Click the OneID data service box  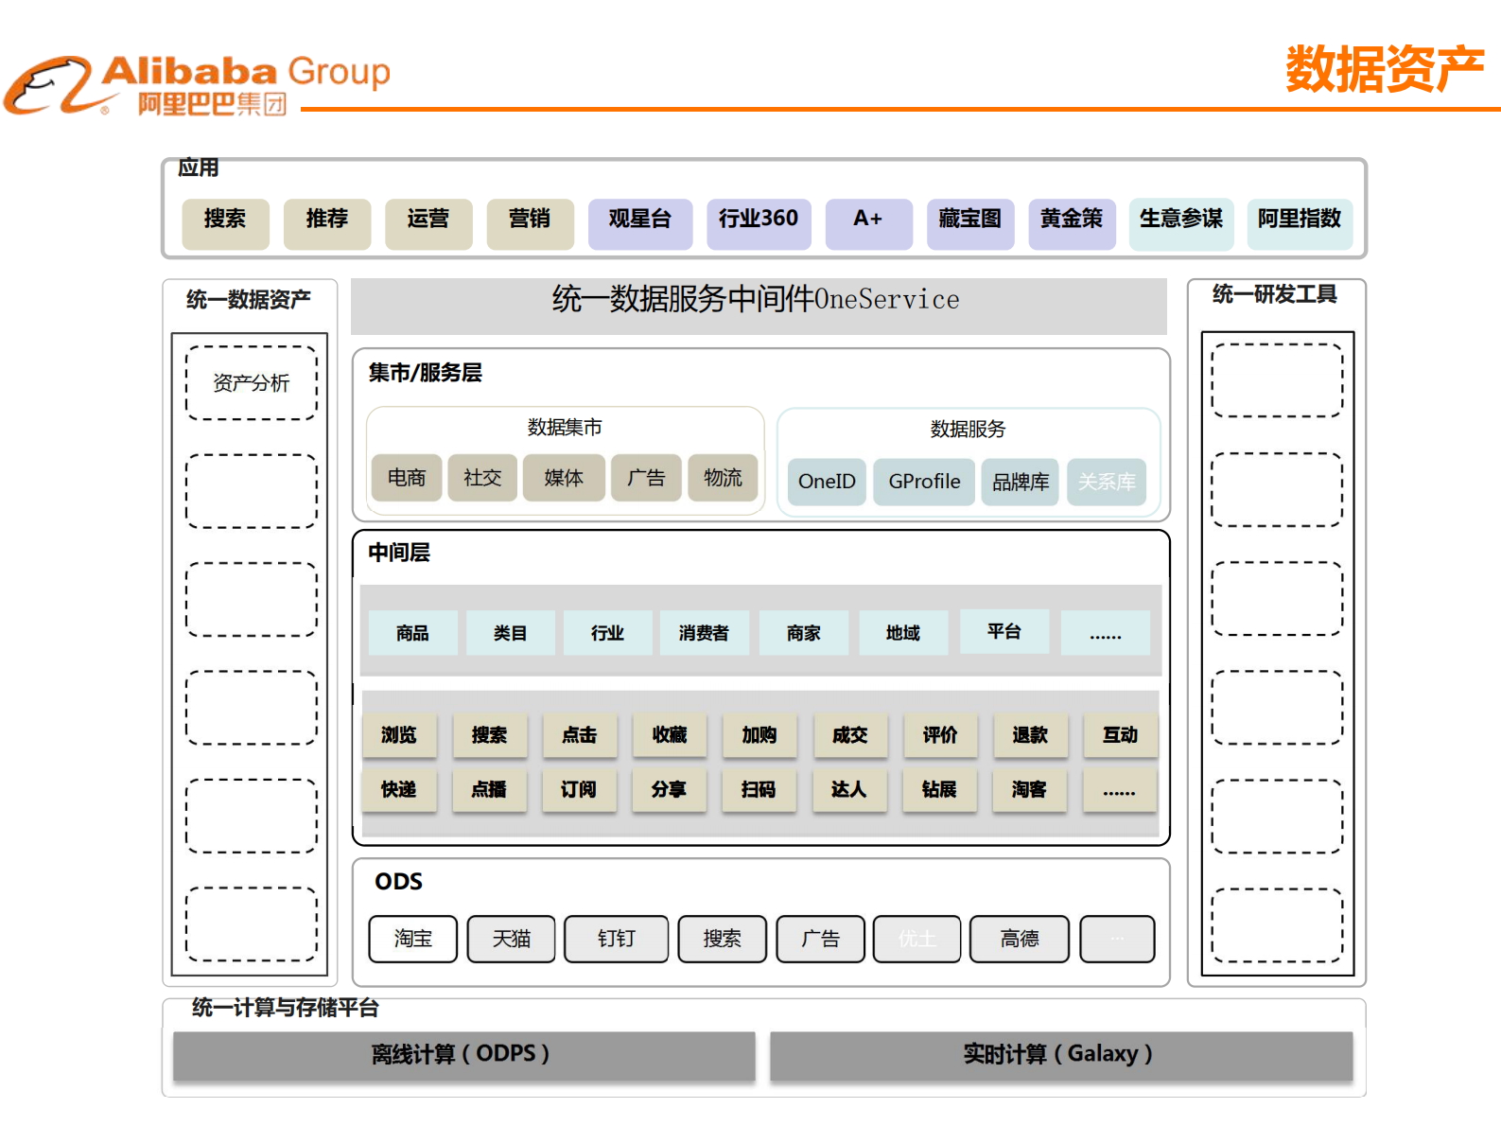pyautogui.click(x=827, y=482)
